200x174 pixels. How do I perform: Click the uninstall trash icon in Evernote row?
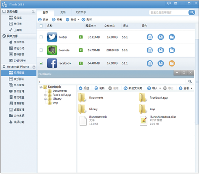pyautogui.click(x=150, y=50)
